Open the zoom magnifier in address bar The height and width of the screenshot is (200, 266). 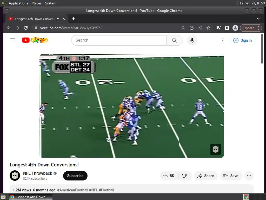(183, 28)
